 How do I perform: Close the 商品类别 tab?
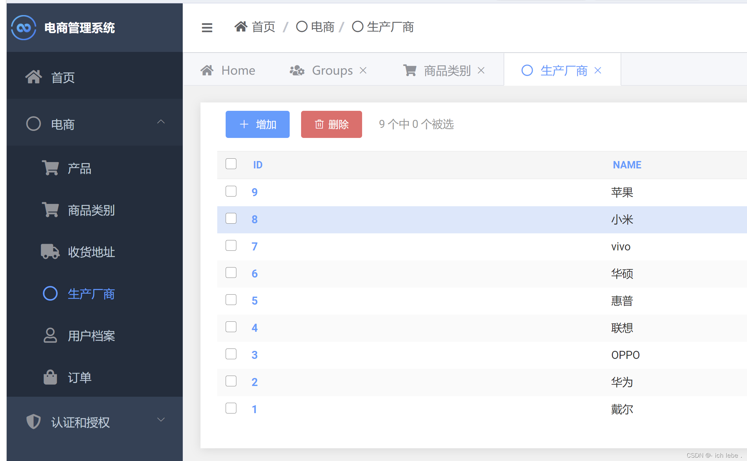[x=482, y=70]
